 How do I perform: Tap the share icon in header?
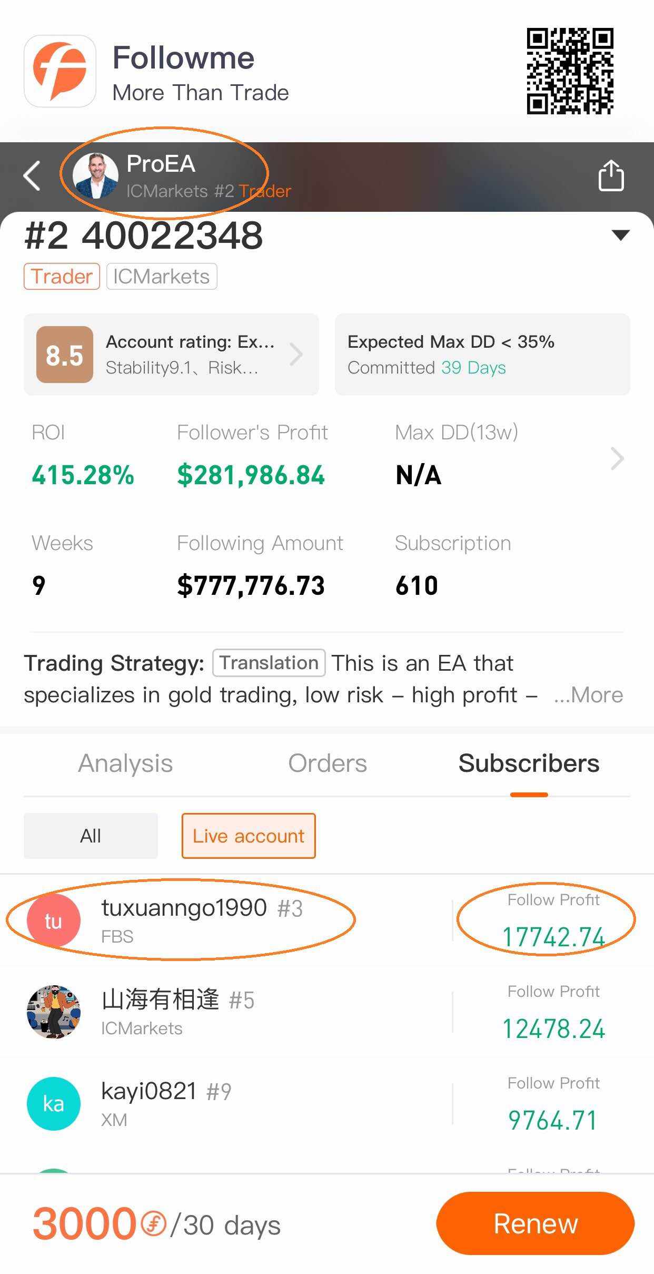611,175
